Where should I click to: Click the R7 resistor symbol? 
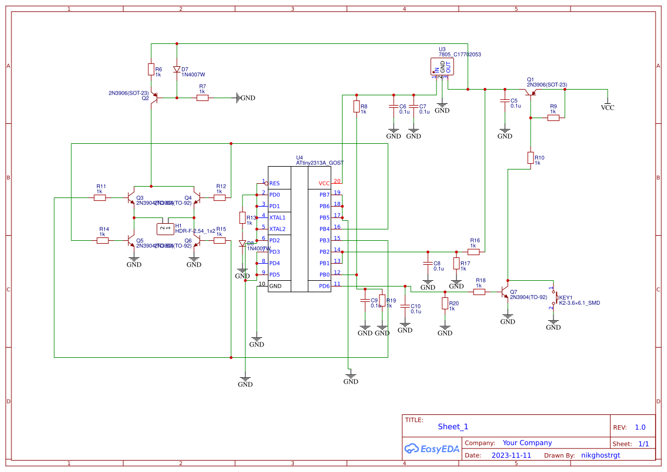[203, 98]
